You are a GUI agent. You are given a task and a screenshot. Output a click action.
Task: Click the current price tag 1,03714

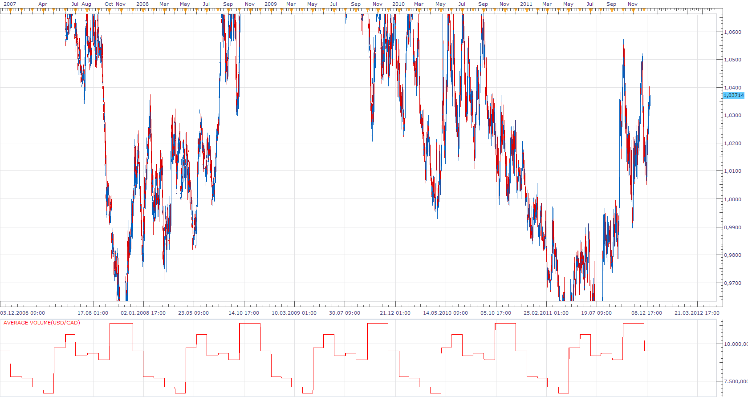tap(734, 96)
